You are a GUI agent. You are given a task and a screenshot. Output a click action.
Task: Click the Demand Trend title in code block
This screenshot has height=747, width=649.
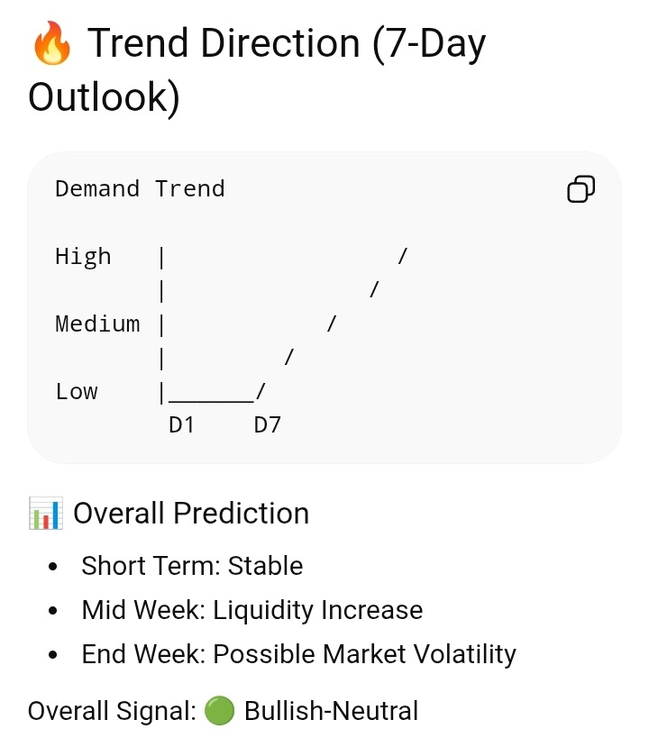(x=140, y=188)
